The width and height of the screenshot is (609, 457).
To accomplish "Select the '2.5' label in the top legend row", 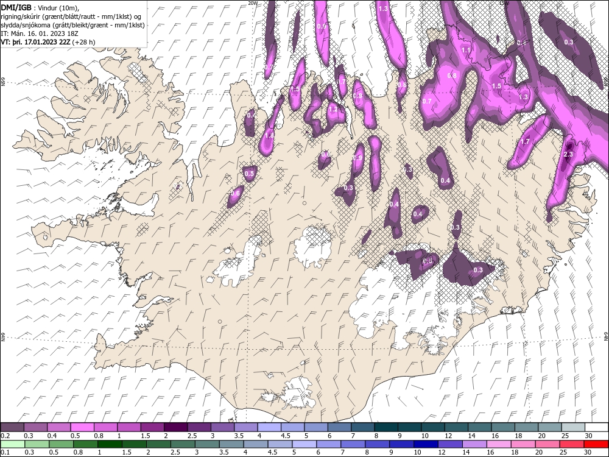I will click(x=192, y=436).
